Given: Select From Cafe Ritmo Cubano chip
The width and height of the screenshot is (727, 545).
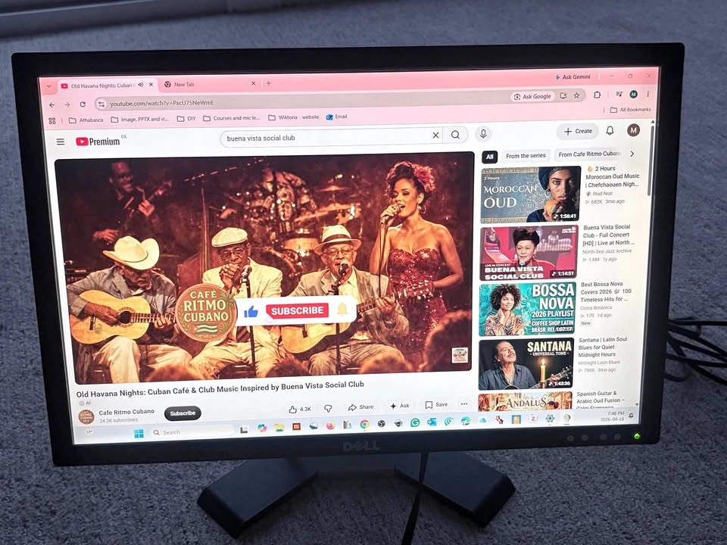Looking at the screenshot, I should (589, 154).
